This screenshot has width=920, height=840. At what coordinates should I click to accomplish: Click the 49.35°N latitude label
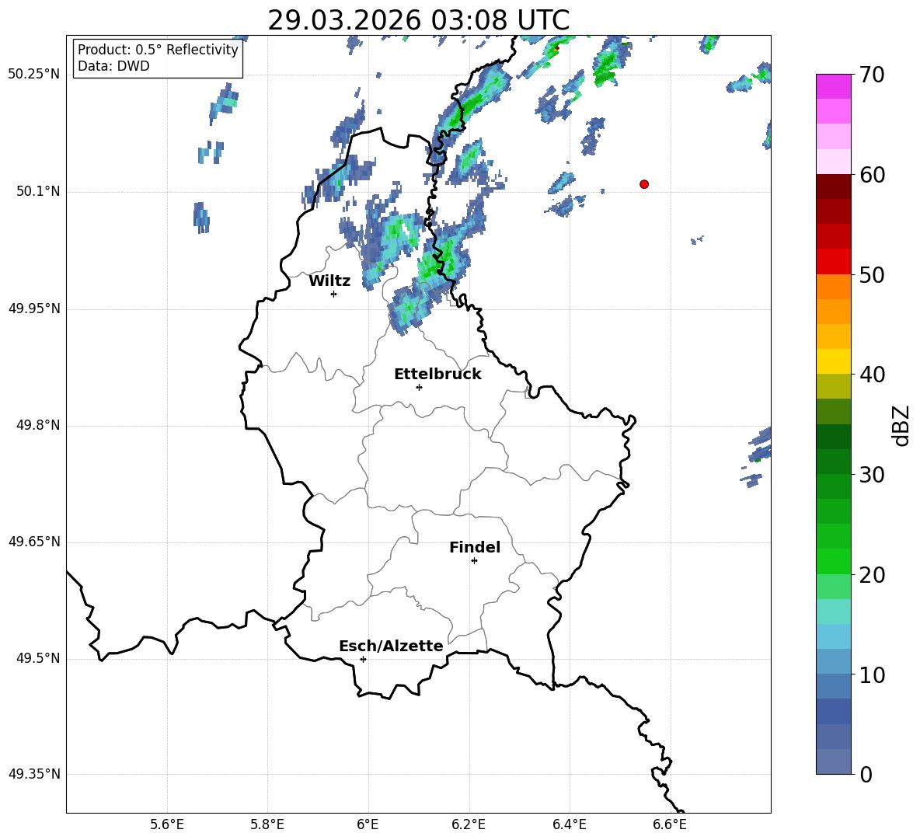click(34, 774)
